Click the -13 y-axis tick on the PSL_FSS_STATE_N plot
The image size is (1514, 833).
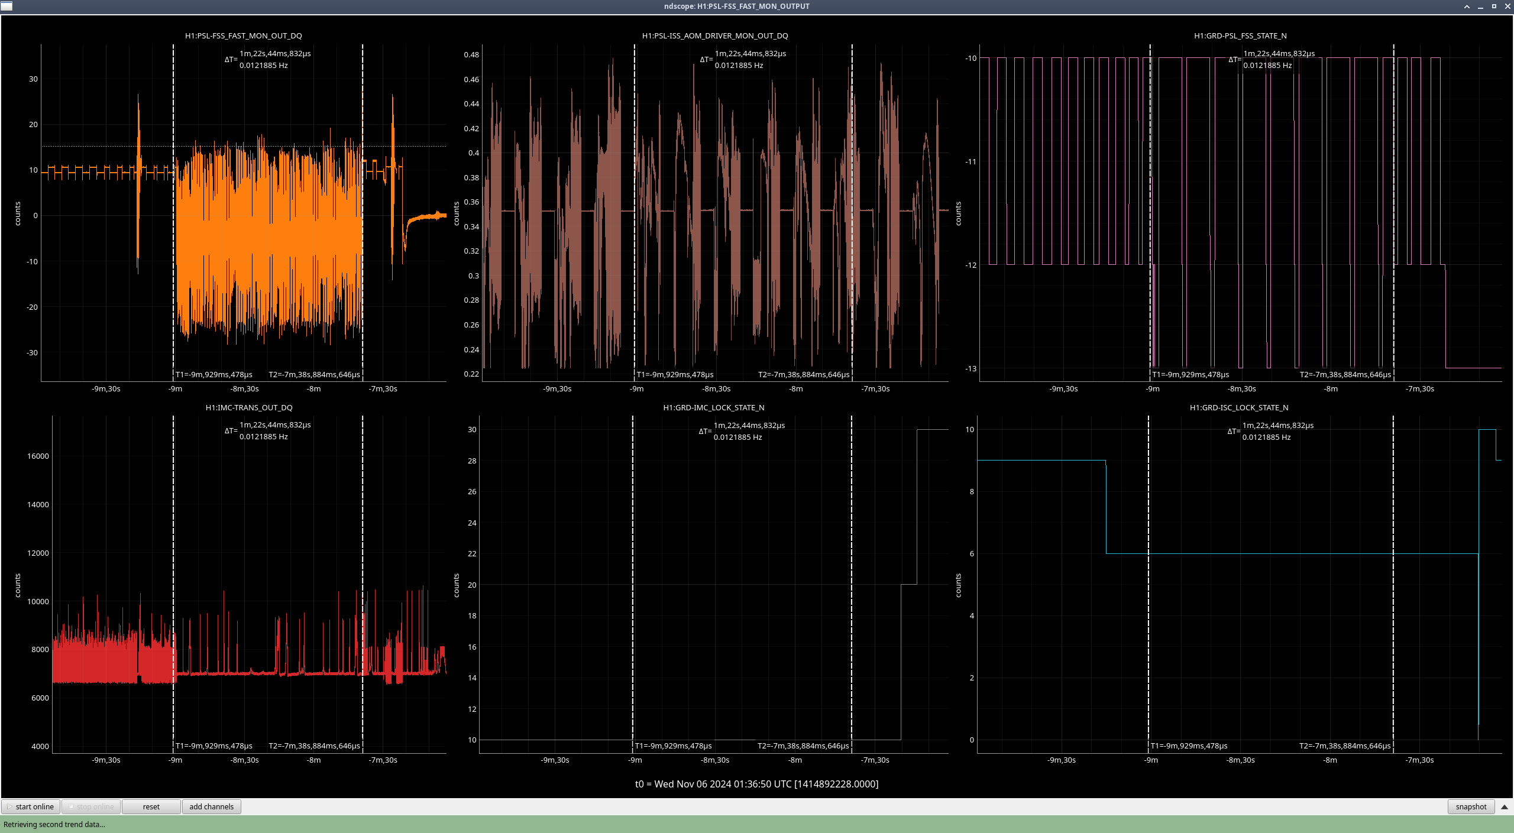(x=970, y=368)
